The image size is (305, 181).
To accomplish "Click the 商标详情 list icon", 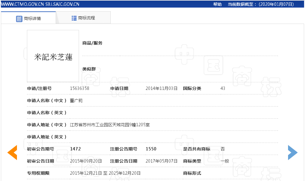I will coord(19,19).
